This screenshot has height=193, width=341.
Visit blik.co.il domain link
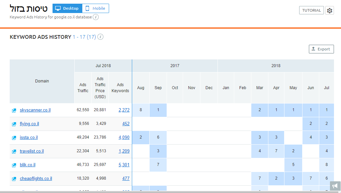click(28, 165)
